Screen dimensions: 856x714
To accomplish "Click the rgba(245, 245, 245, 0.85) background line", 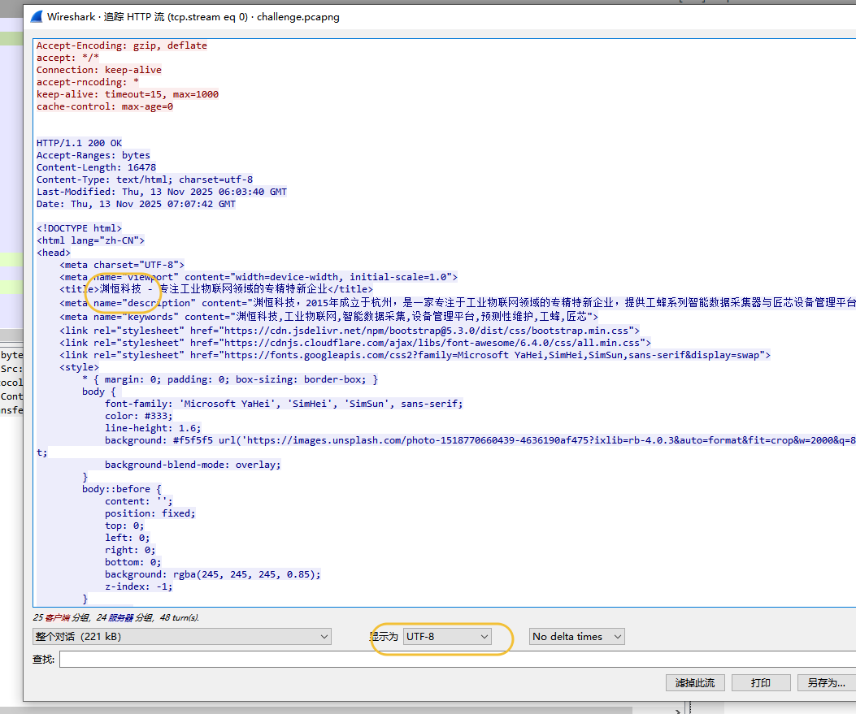I will click(x=213, y=574).
